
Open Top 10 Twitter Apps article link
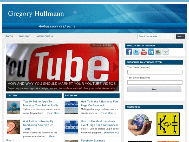(41, 103)
